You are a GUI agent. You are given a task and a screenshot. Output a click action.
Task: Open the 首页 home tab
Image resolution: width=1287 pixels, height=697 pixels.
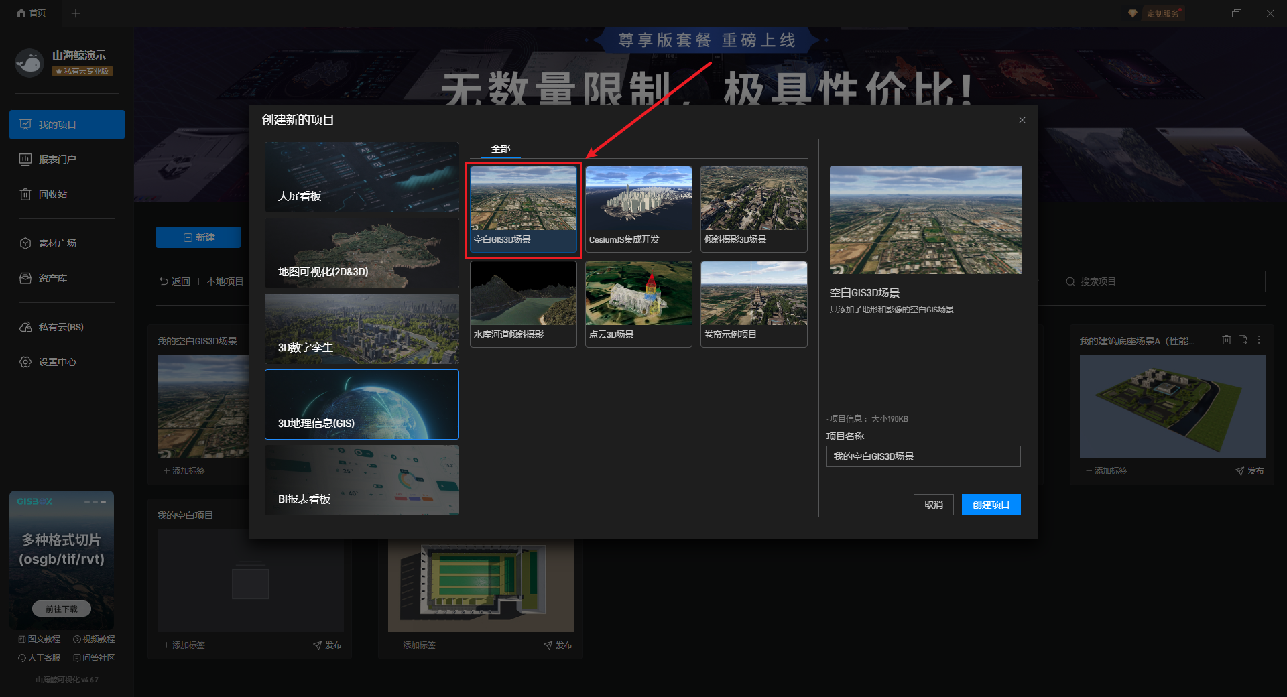pyautogui.click(x=32, y=13)
